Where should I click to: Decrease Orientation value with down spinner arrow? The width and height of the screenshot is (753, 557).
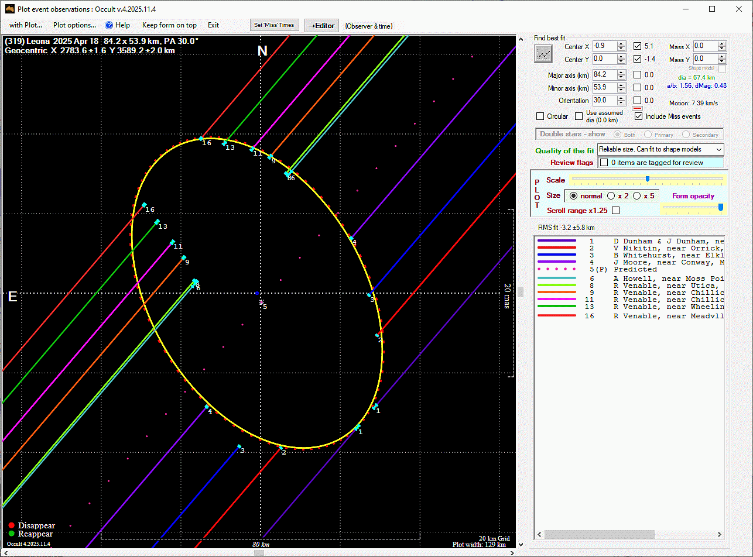621,103
